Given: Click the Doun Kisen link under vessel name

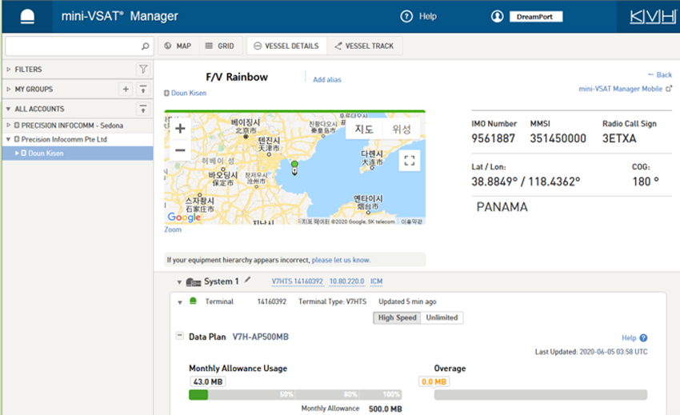Looking at the screenshot, I should [x=189, y=93].
